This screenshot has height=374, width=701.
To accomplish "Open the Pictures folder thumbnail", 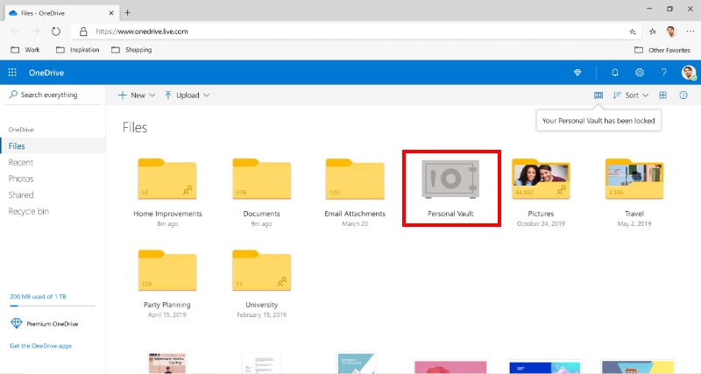I will [x=541, y=180].
